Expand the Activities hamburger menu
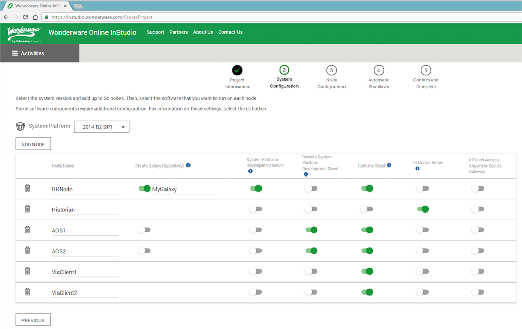Screen dimensions: 522x329 [x=15, y=53]
